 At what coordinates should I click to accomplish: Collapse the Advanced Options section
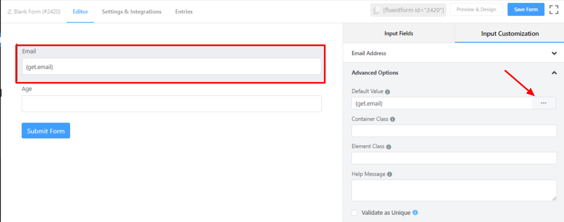[x=554, y=73]
